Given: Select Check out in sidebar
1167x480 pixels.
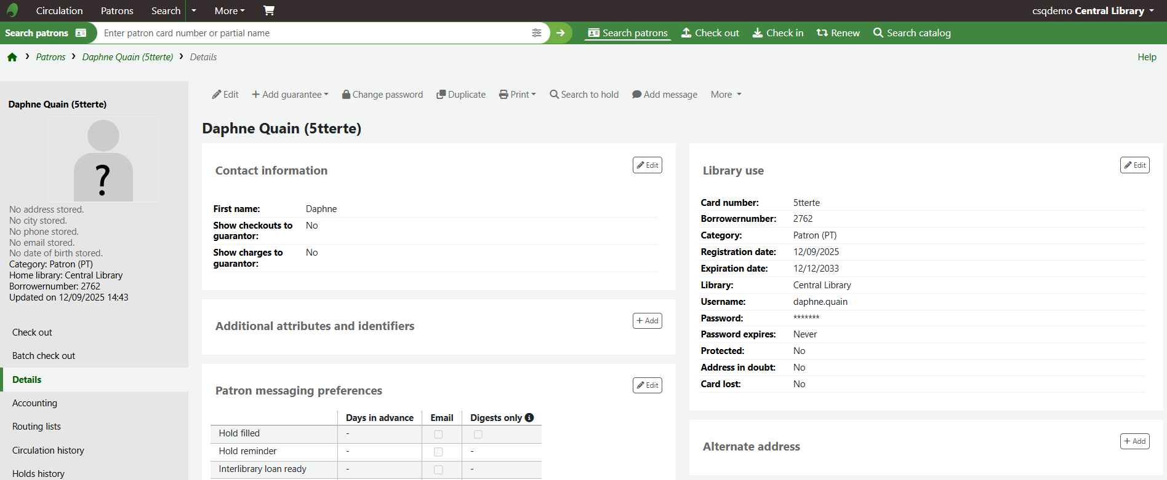Looking at the screenshot, I should click(94, 332).
